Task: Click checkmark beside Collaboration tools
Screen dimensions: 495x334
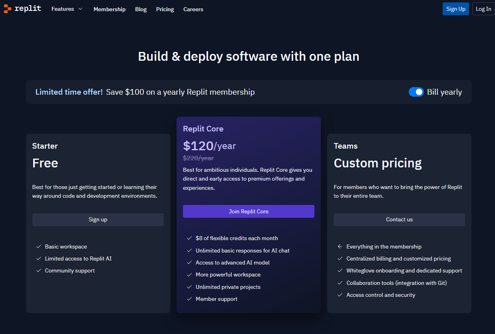Action: (340, 283)
